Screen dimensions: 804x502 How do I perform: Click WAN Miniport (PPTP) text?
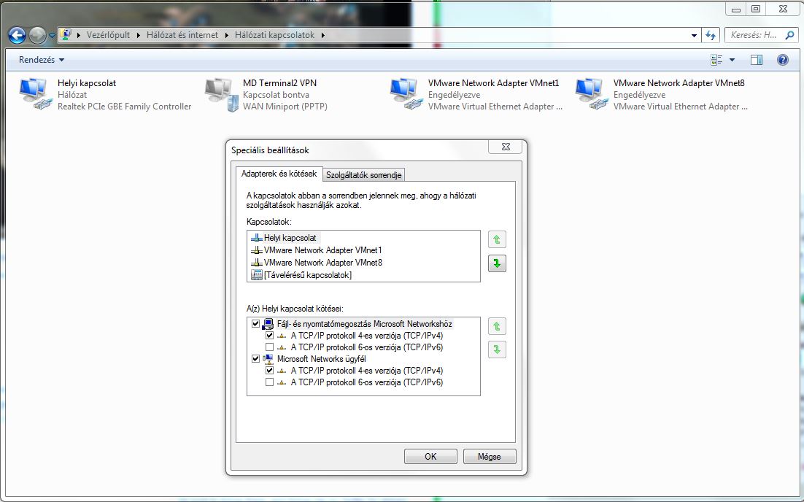coord(285,107)
